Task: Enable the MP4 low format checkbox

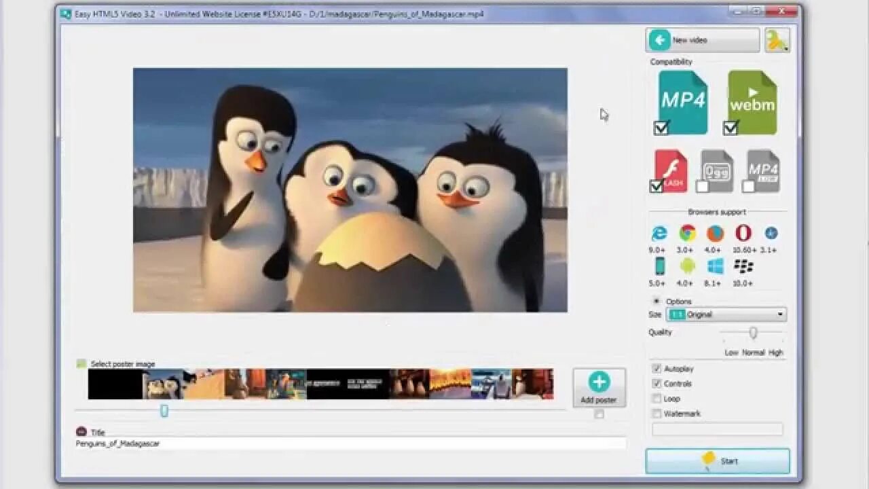Action: [748, 186]
